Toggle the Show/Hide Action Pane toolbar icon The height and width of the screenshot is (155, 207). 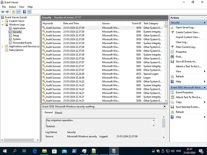pyautogui.click(x=29, y=12)
